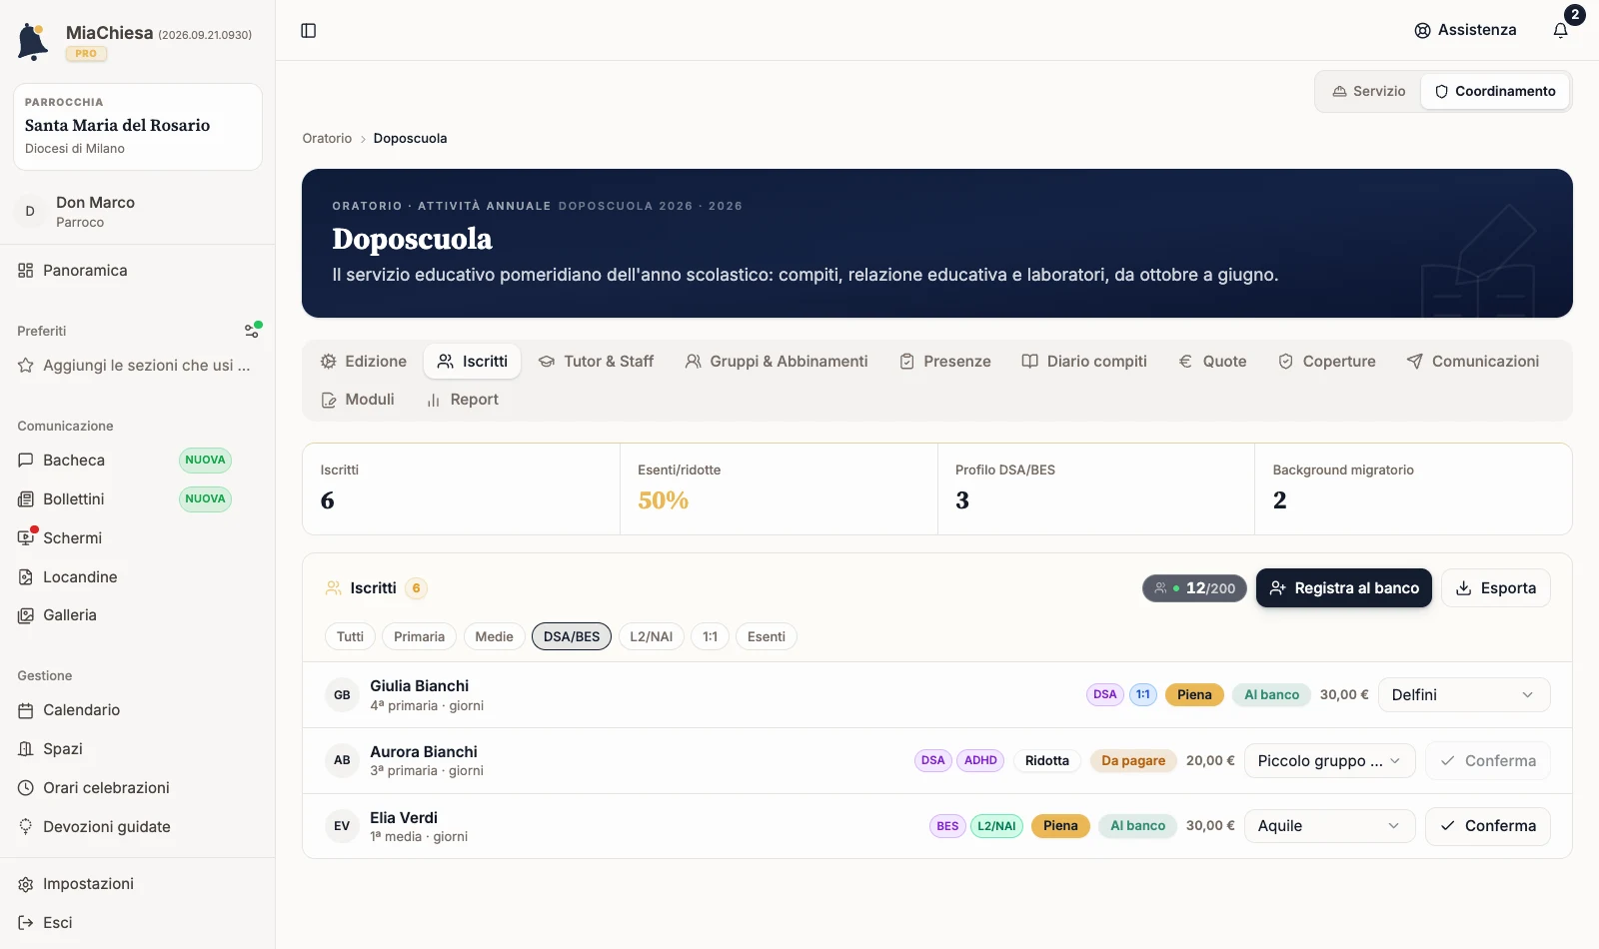This screenshot has height=949, width=1599.
Task: Click the D avatar of Don Marco
Action: click(30, 212)
